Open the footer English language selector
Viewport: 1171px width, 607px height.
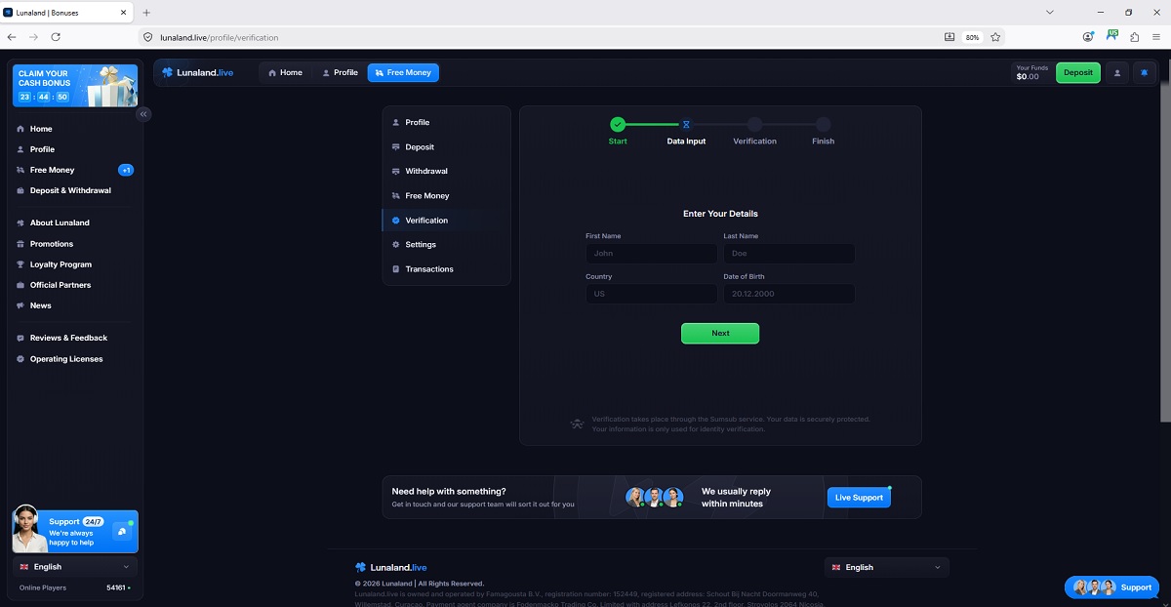tap(886, 567)
